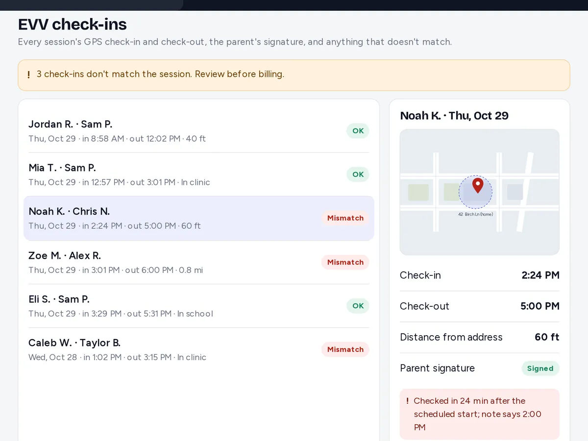Open the Eli S. · Sam P. check-in row
The width and height of the screenshot is (588, 441).
pos(199,306)
